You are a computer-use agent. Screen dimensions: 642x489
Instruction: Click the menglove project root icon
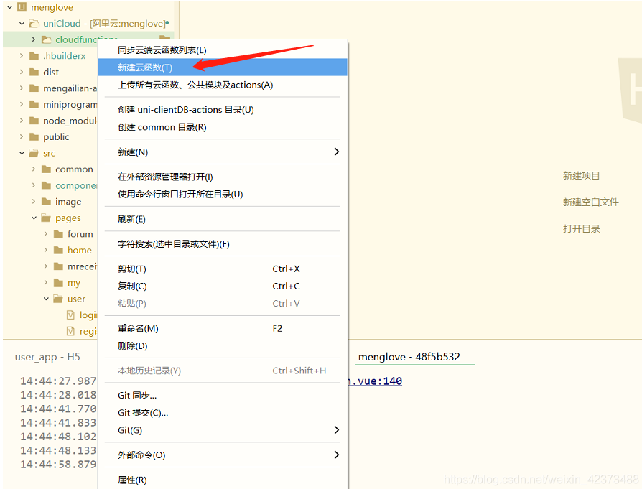21,7
